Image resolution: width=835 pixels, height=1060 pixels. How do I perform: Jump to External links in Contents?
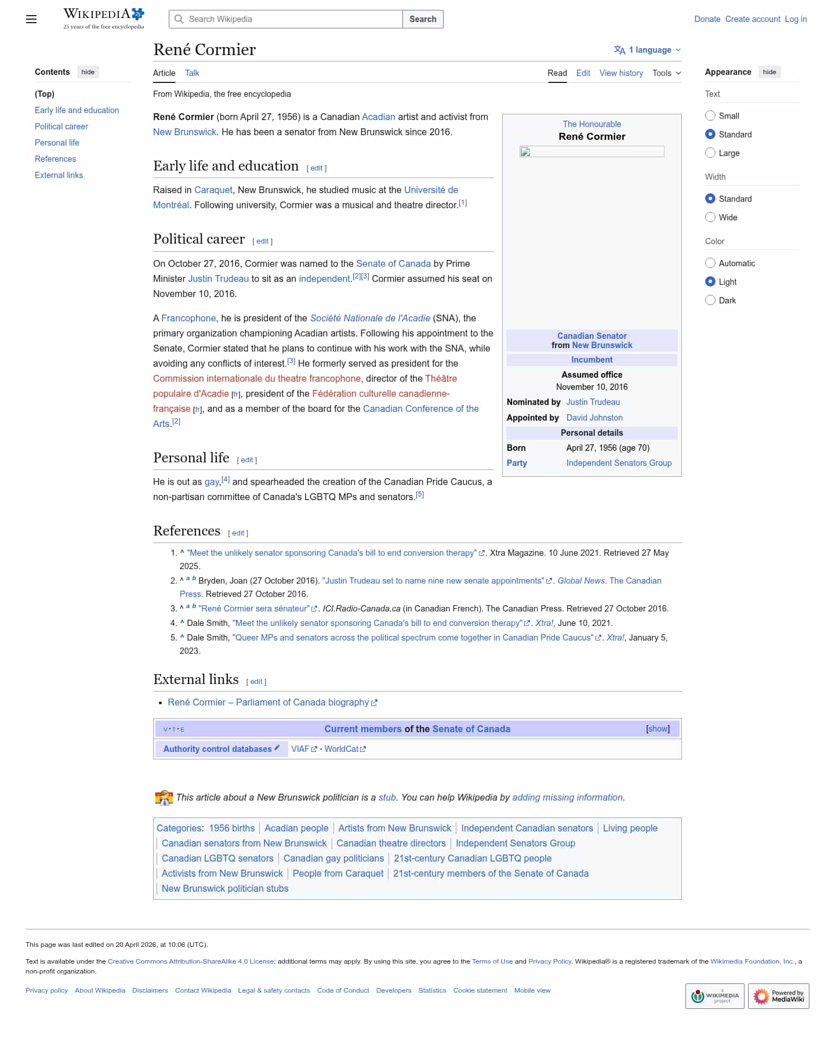[x=59, y=175]
